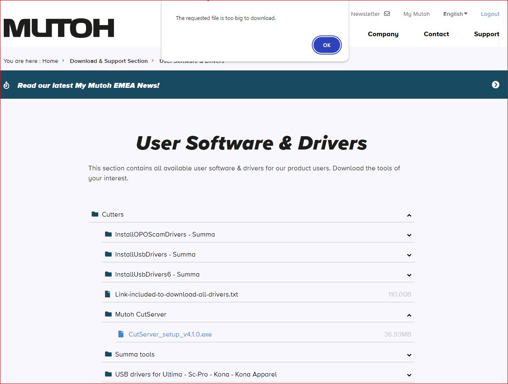Expand the InstallOPOScamDrivers - Summa chevron

pos(409,235)
